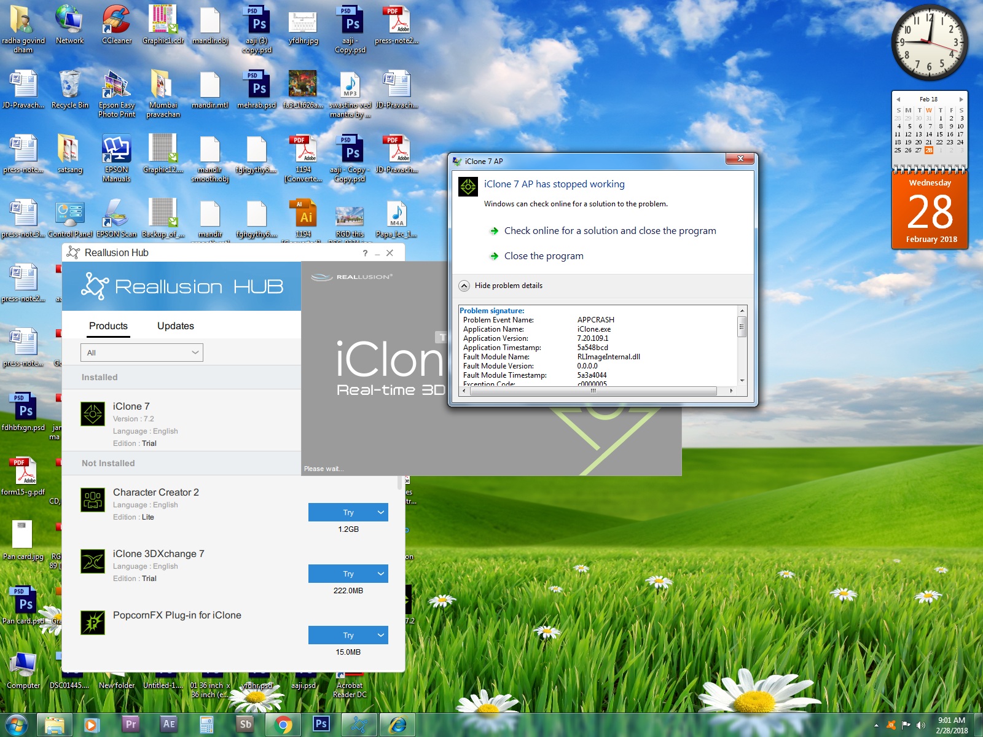The width and height of the screenshot is (983, 737).
Task: Click the 'Not Installed' section header
Action: click(x=108, y=463)
